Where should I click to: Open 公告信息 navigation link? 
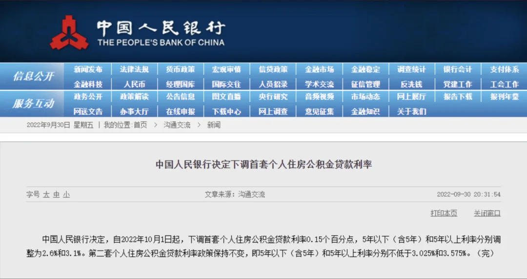[181, 97]
